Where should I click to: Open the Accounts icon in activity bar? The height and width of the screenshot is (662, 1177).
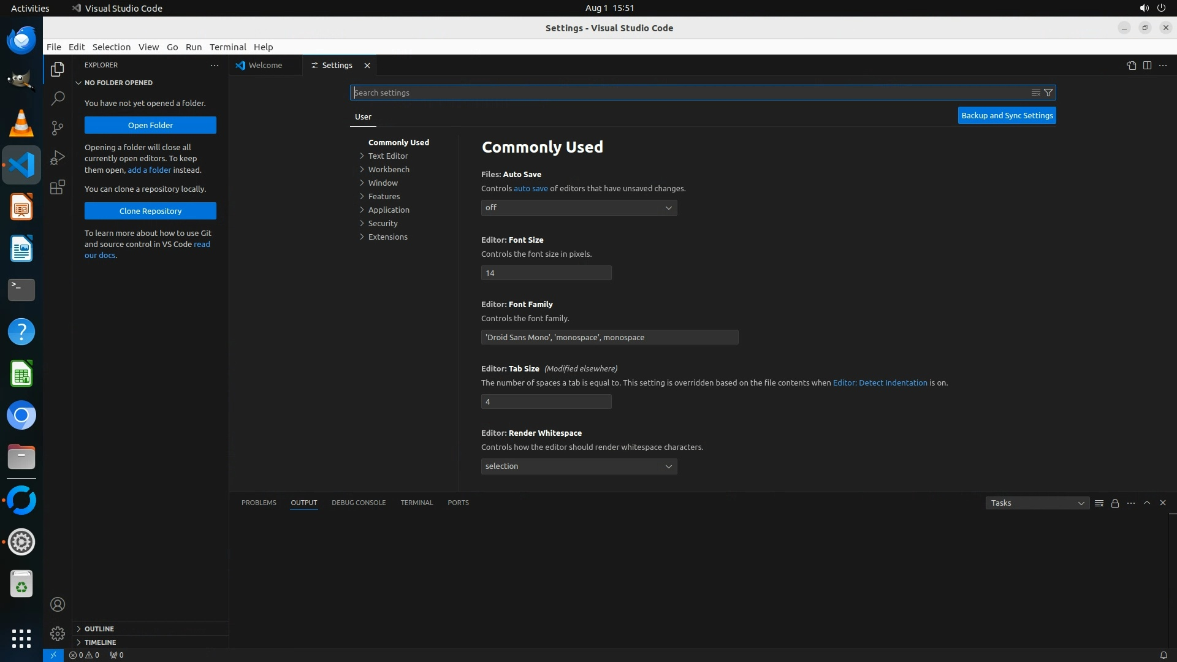tap(58, 604)
